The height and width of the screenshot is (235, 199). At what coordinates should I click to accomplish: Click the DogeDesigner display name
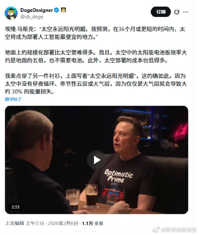37,10
